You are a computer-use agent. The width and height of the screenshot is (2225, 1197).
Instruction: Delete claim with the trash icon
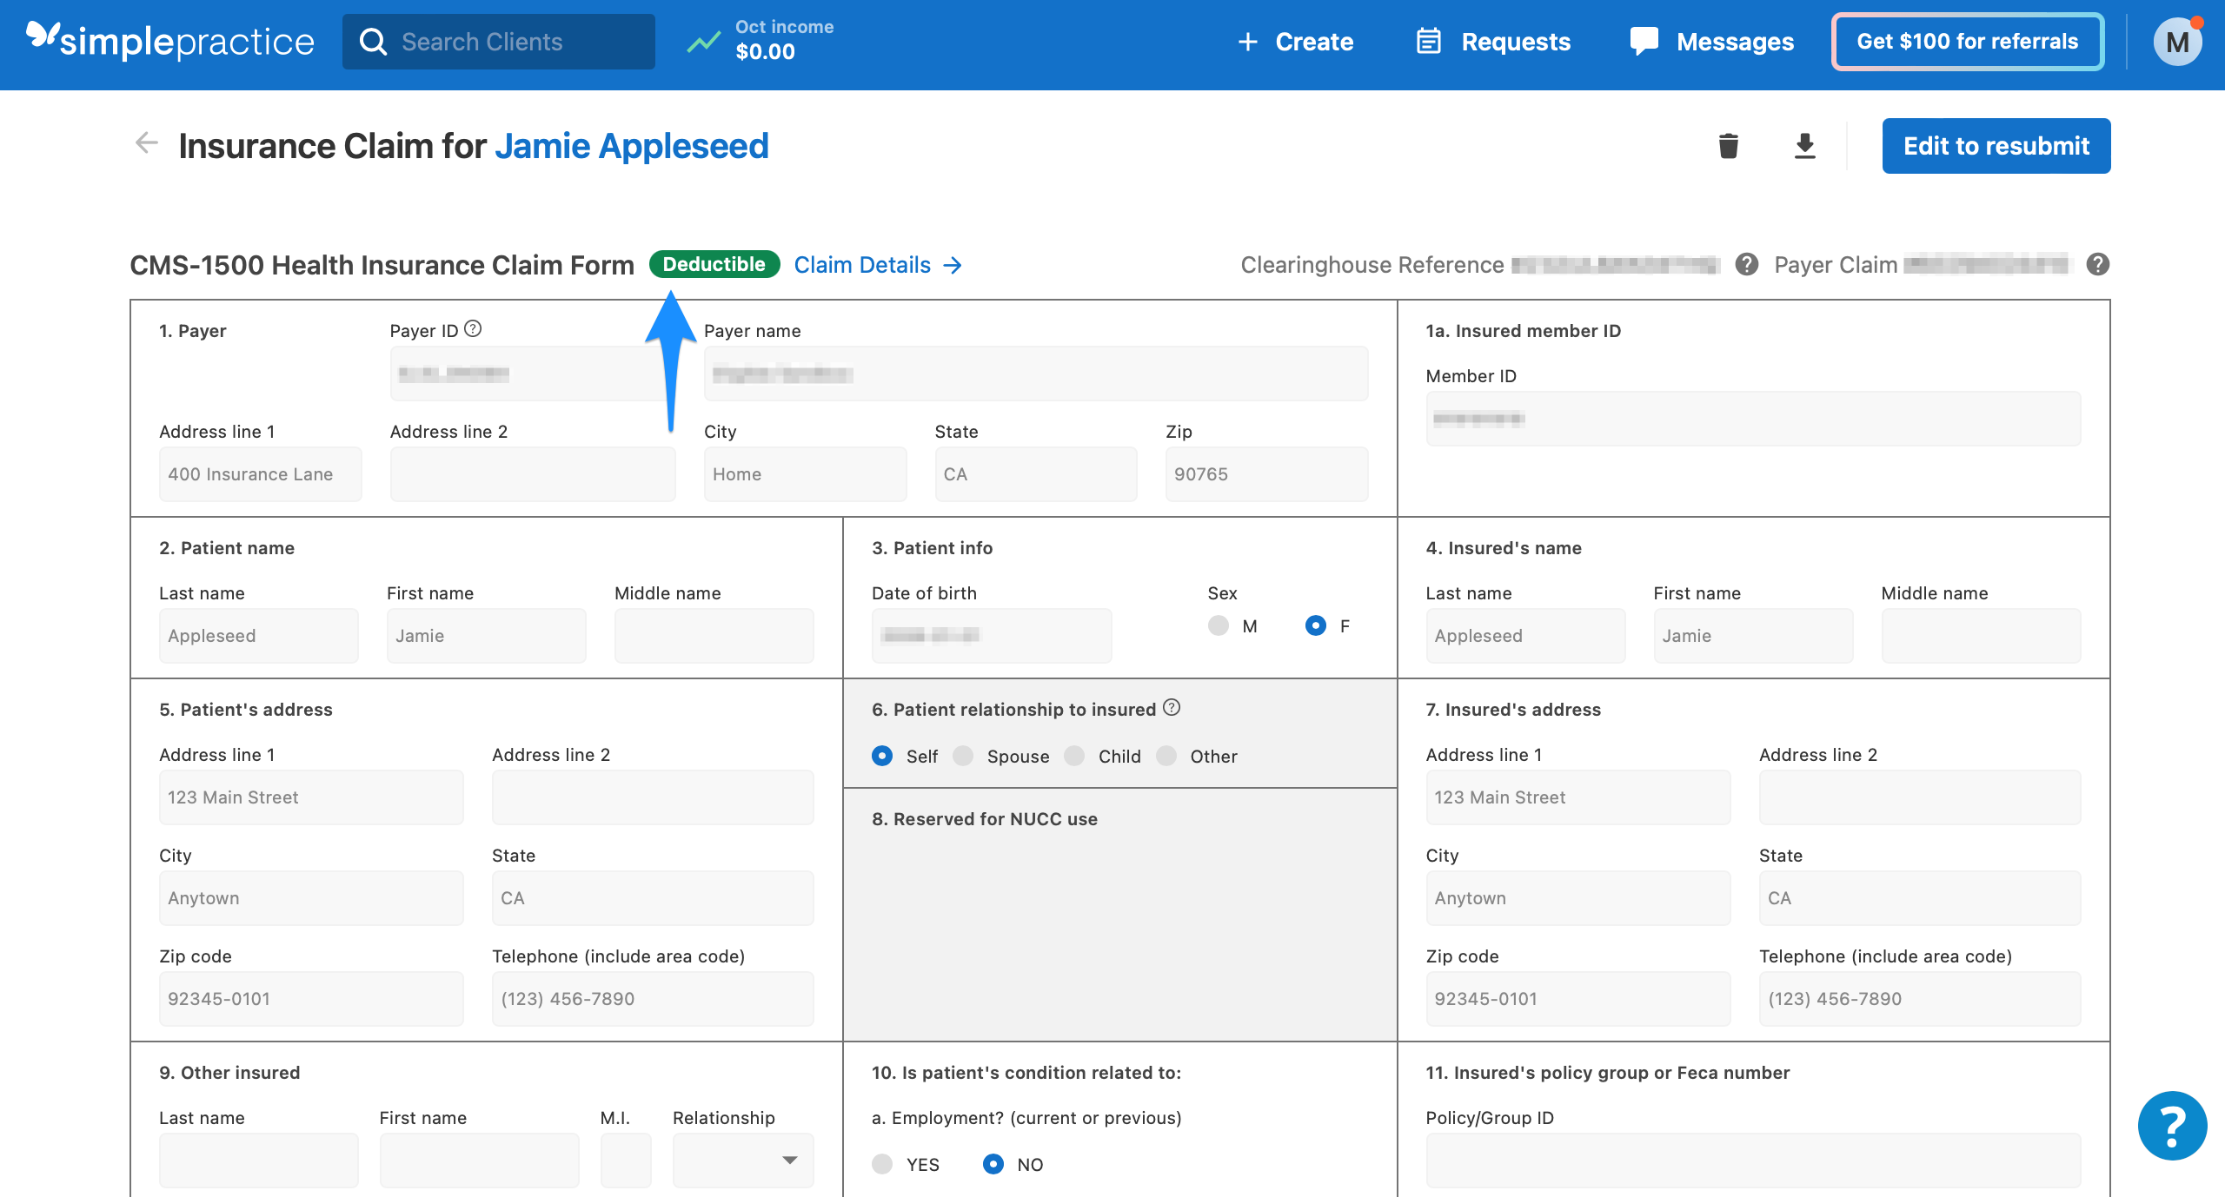click(x=1728, y=145)
